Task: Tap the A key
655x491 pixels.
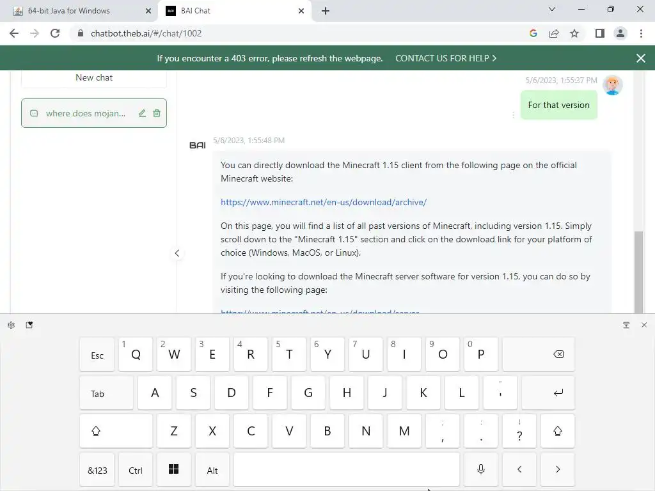Action: 155,393
